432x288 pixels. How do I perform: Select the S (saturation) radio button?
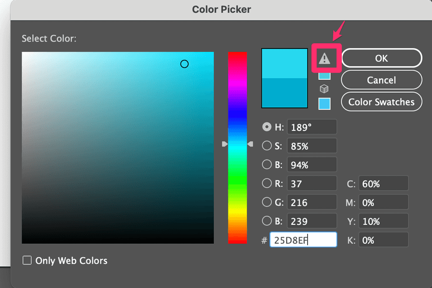tap(267, 146)
